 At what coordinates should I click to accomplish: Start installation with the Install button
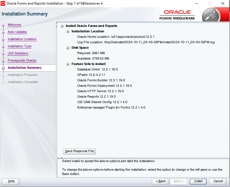(x=198, y=181)
